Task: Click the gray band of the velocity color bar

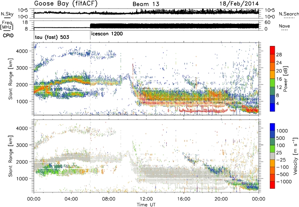Action: pyautogui.click(x=272, y=156)
